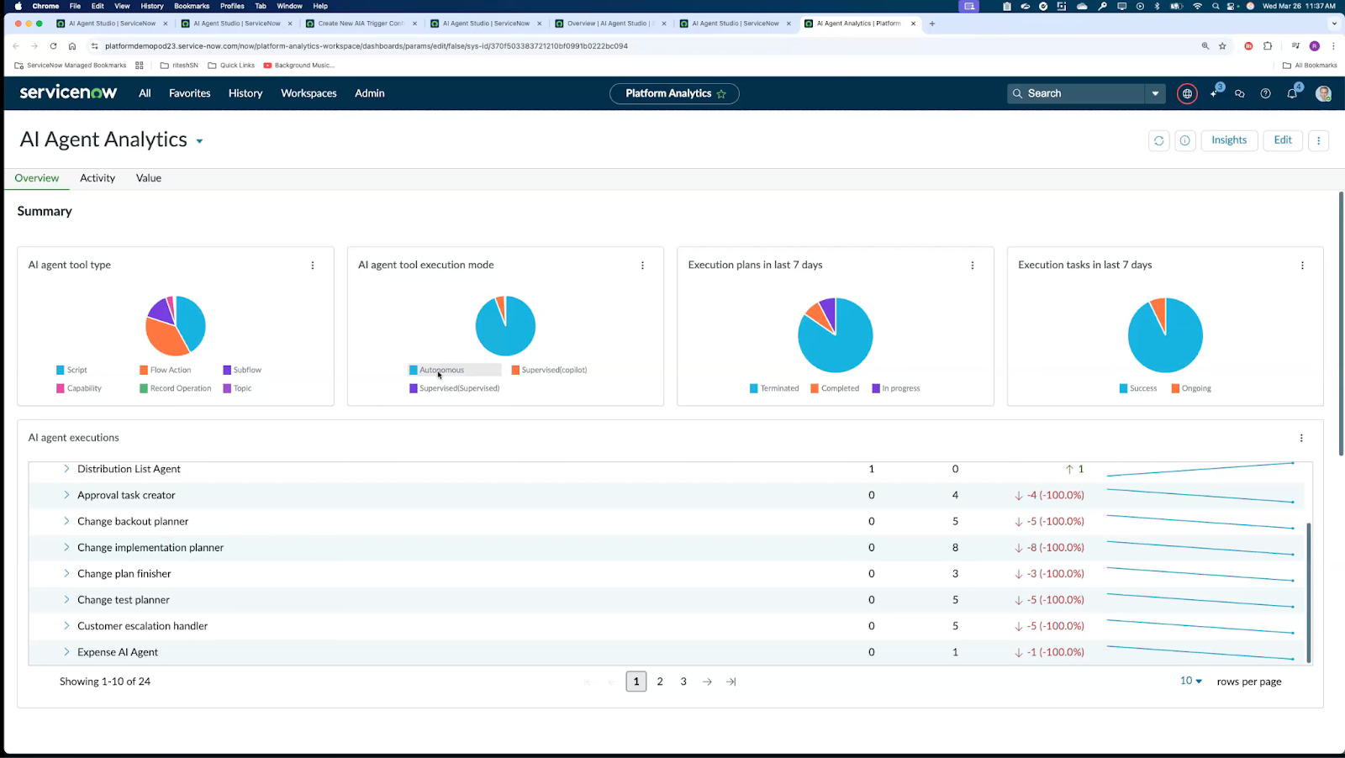Toggle the Supervised(copilot) legend item
This screenshot has width=1345, height=758.
pos(549,370)
